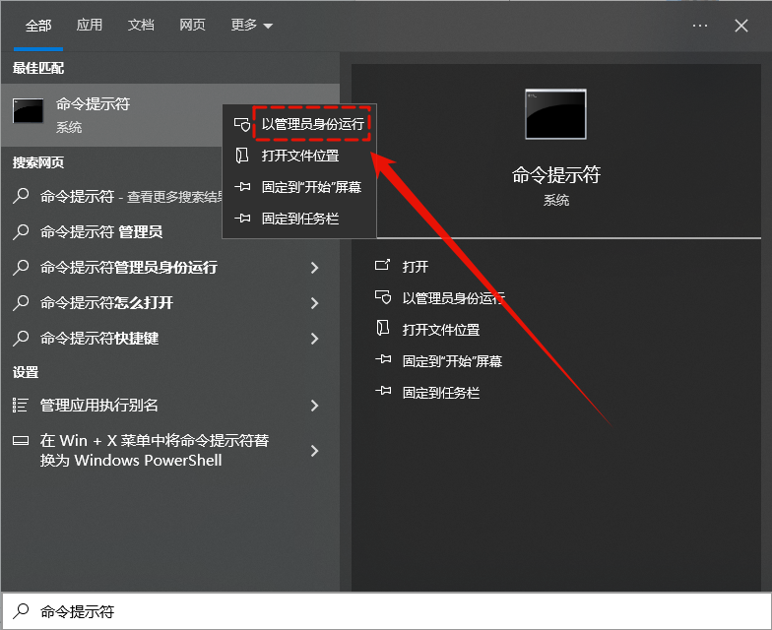Click 以管理员身份运行 in right preview pane
772x630 pixels.
tap(453, 298)
